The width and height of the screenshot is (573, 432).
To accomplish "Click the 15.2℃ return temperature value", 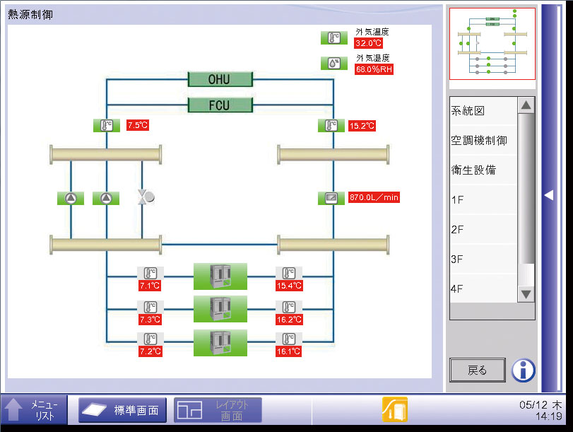I will (x=362, y=126).
